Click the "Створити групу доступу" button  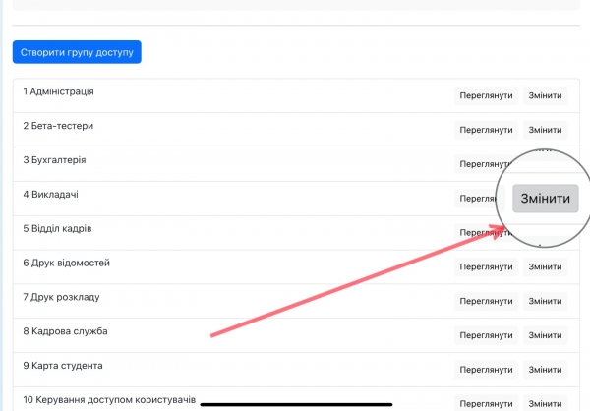(x=77, y=51)
